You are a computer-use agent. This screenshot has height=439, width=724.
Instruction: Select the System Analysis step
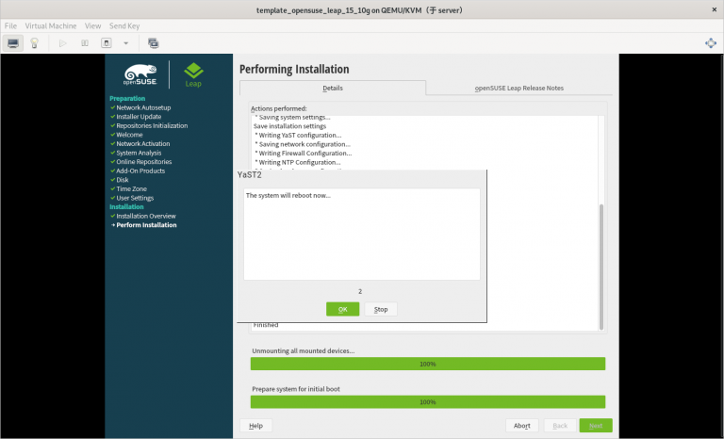(x=139, y=153)
